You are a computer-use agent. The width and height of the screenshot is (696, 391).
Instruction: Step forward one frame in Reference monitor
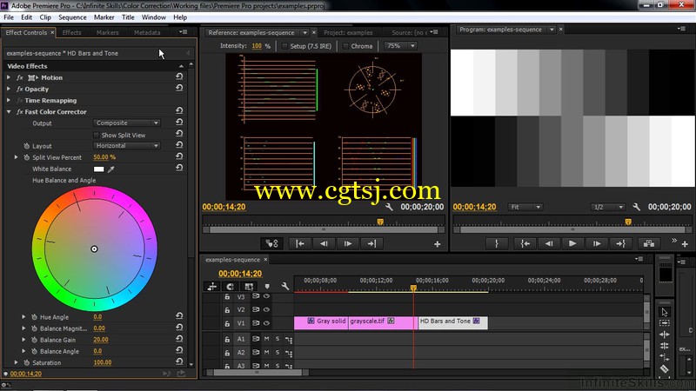348,243
